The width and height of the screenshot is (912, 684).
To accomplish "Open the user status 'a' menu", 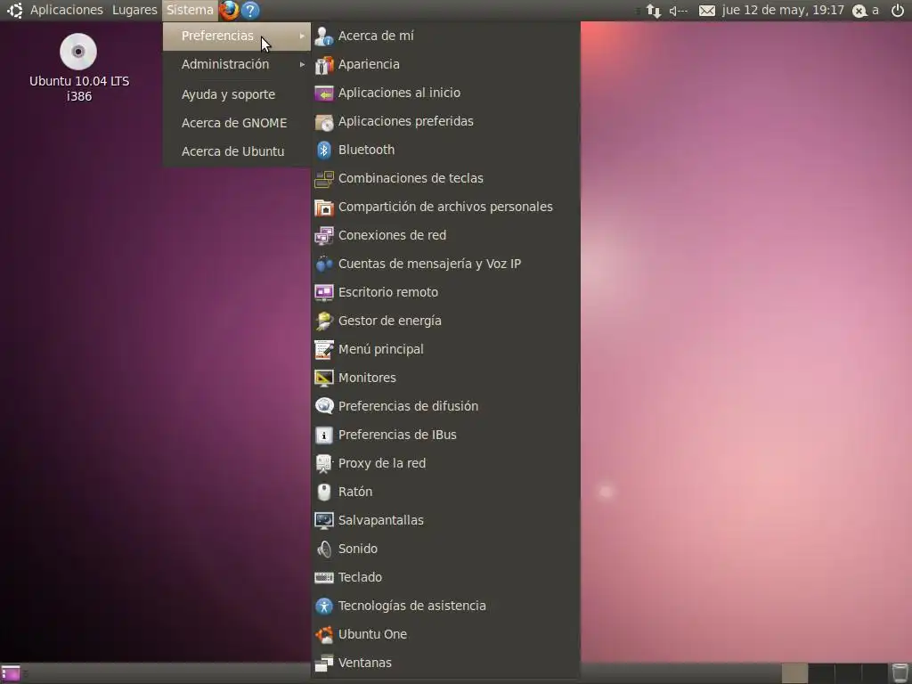I will coord(866,11).
